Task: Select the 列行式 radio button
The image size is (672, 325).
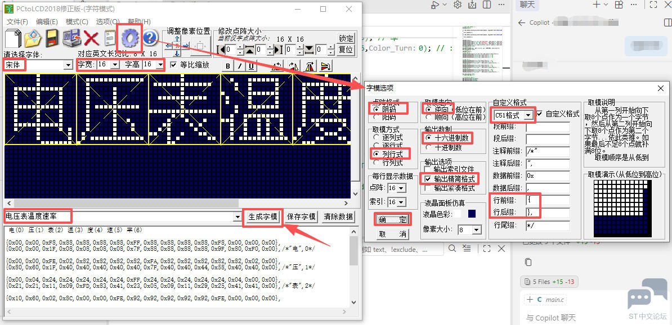Action: point(377,154)
